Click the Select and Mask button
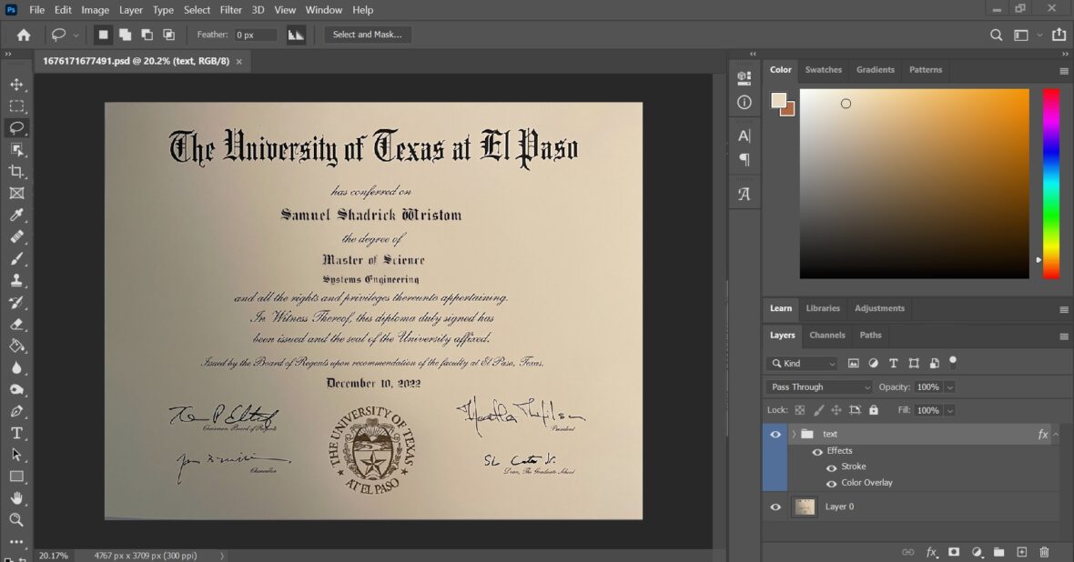The height and width of the screenshot is (562, 1074). tap(367, 35)
